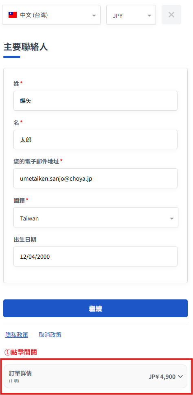Click the JP¥ 4,900 total price
This screenshot has width=193, height=395.
tap(162, 377)
